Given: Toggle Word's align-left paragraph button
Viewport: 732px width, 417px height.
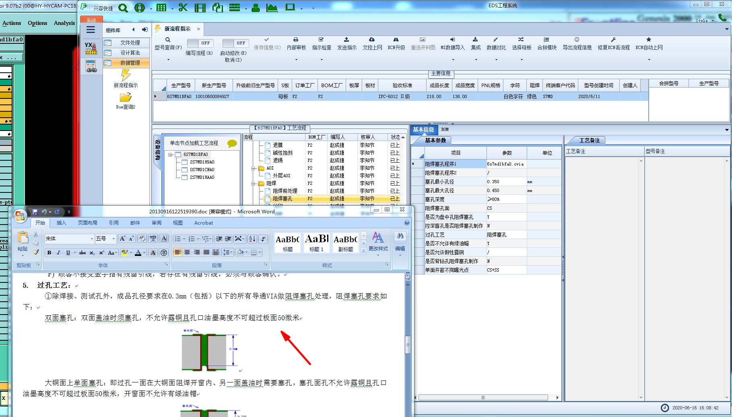Looking at the screenshot, I should 177,252.
